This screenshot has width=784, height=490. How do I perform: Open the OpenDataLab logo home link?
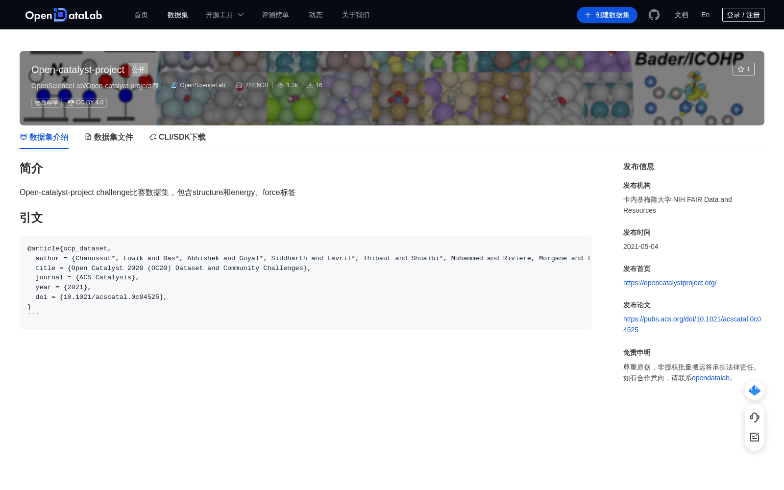click(x=64, y=15)
